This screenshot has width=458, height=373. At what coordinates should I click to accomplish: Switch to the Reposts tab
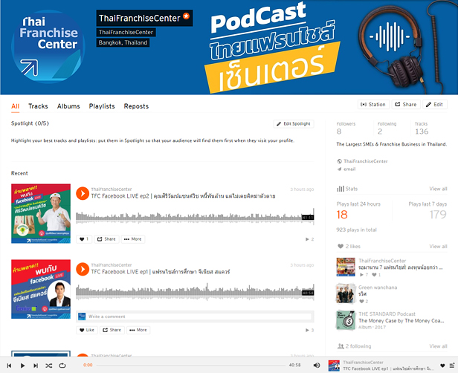pos(136,106)
